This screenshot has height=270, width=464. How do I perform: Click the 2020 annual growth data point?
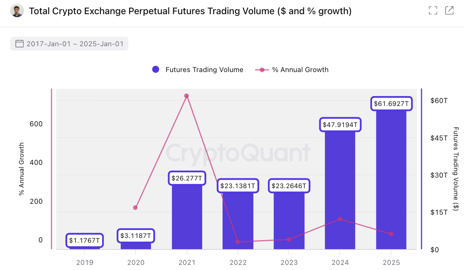(135, 208)
